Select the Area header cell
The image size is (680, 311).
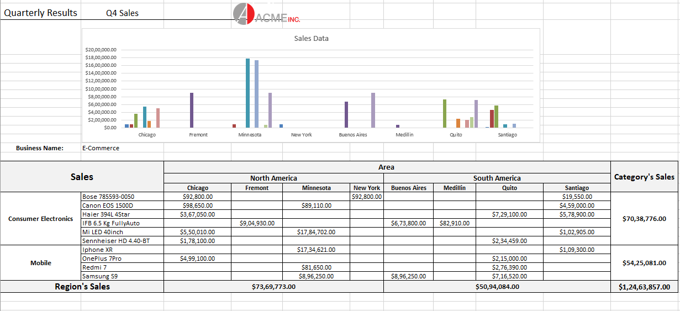click(x=387, y=167)
